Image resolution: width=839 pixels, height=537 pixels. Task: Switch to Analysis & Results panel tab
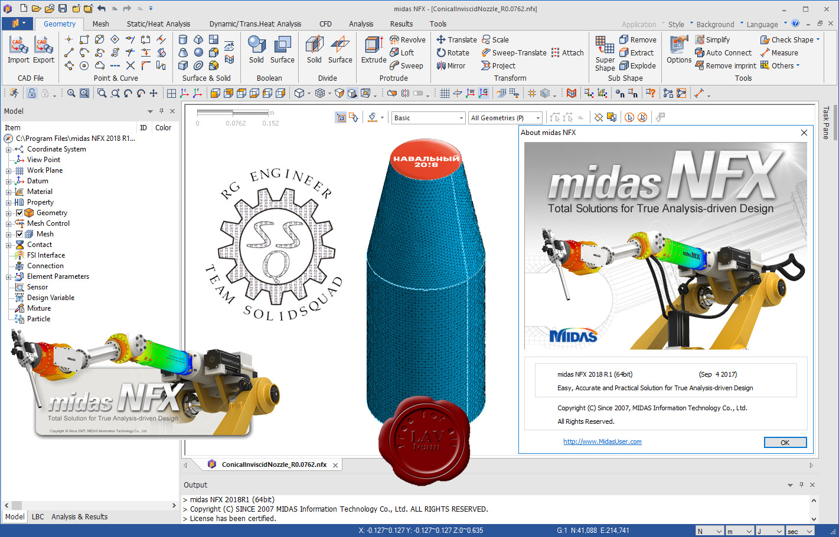pos(79,516)
